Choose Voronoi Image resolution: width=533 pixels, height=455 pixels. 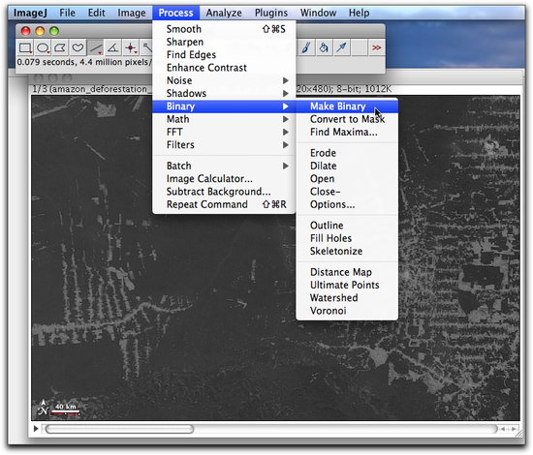[347, 311]
